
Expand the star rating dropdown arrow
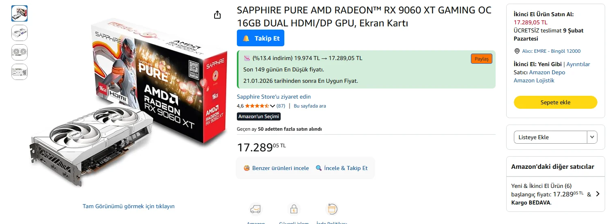point(273,106)
